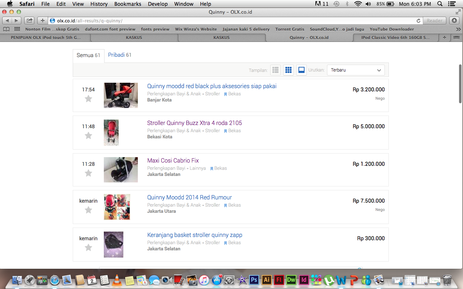Switch to IPod Classic Video 6th tab
This screenshot has height=289, width=463.
(x=395, y=38)
